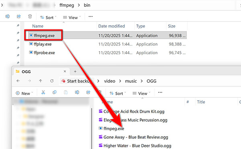Viewport: 241px width, 149px height.
Task: Open the See more ellipsis in bin window
Action: pyautogui.click(x=90, y=16)
